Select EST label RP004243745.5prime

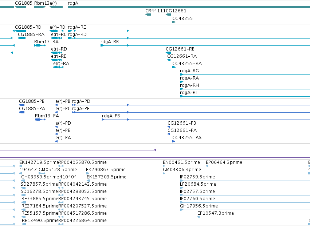click(82, 199)
